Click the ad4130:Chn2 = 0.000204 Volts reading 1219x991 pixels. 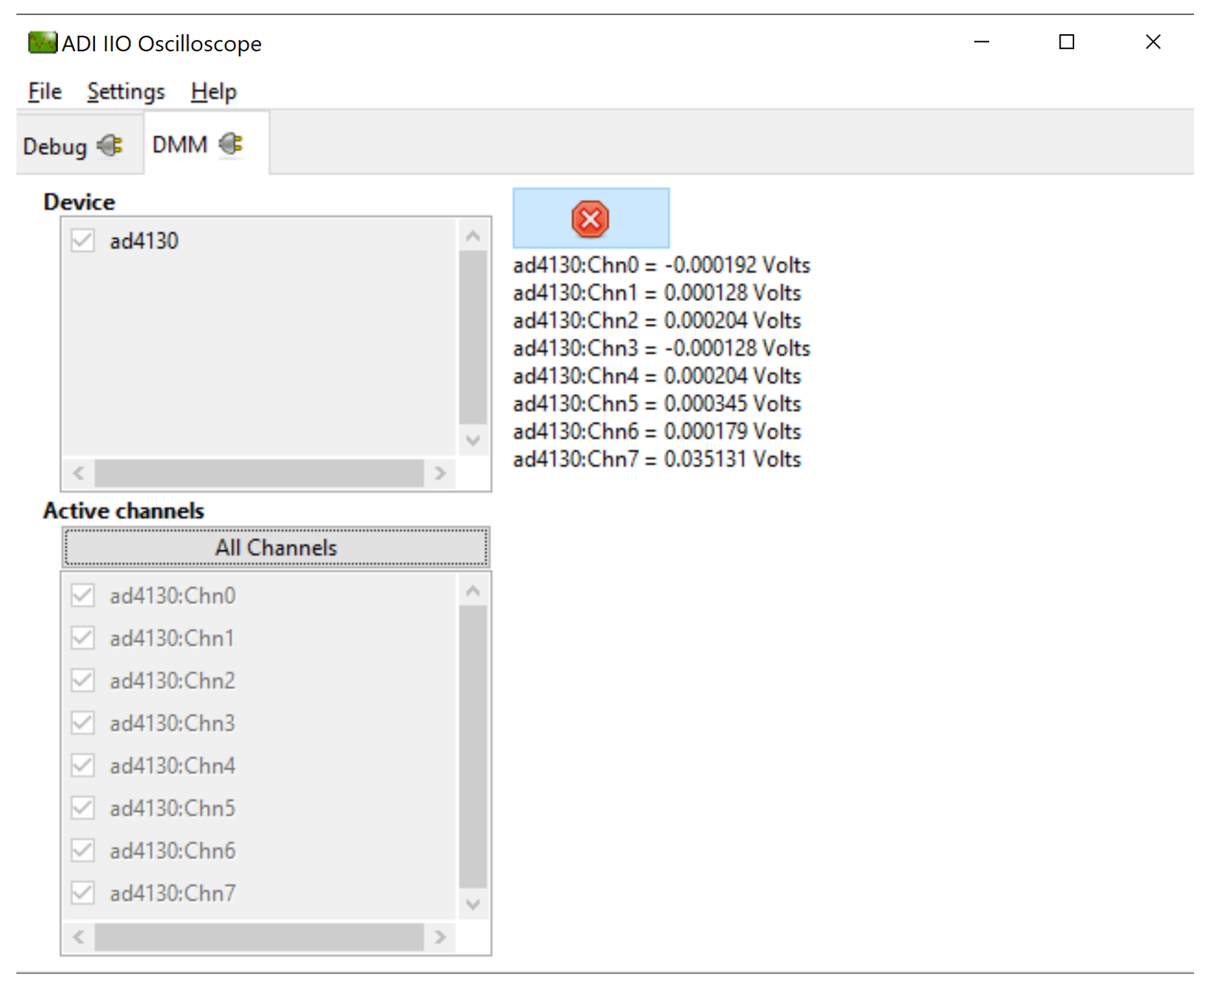[657, 321]
